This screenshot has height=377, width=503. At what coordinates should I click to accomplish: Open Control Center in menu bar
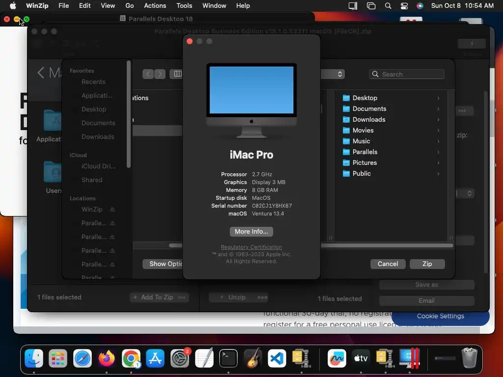[x=404, y=6]
